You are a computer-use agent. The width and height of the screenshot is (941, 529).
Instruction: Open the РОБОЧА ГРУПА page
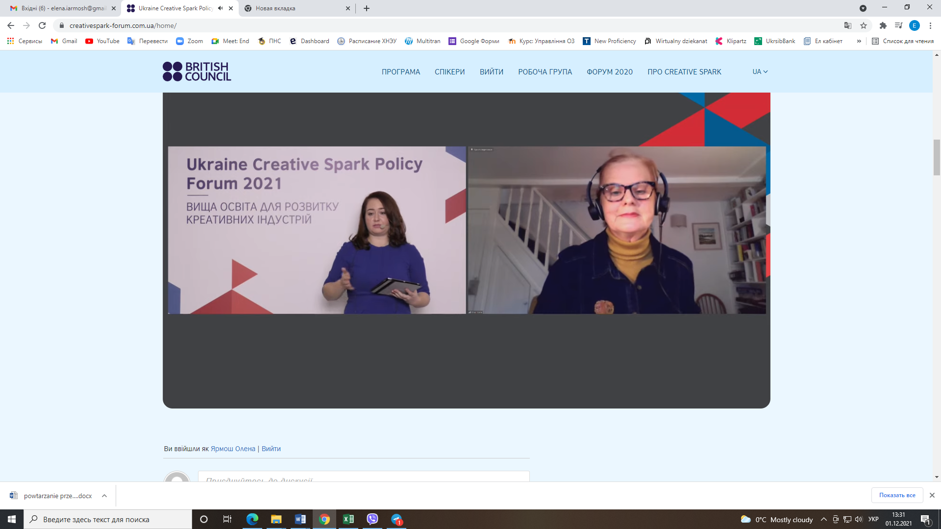coord(545,72)
